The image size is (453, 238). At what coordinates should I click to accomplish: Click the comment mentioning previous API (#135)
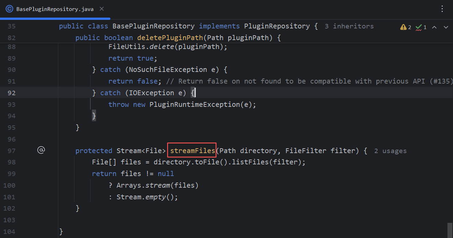[x=310, y=81]
